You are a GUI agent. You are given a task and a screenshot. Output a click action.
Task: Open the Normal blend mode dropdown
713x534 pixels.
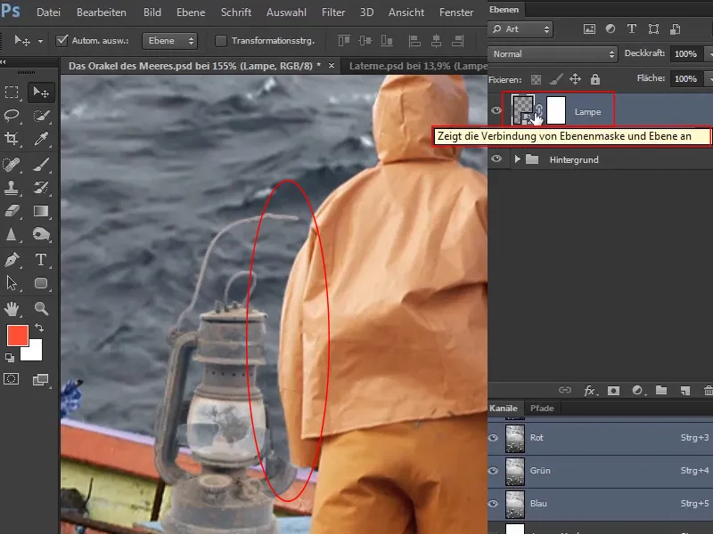[553, 54]
